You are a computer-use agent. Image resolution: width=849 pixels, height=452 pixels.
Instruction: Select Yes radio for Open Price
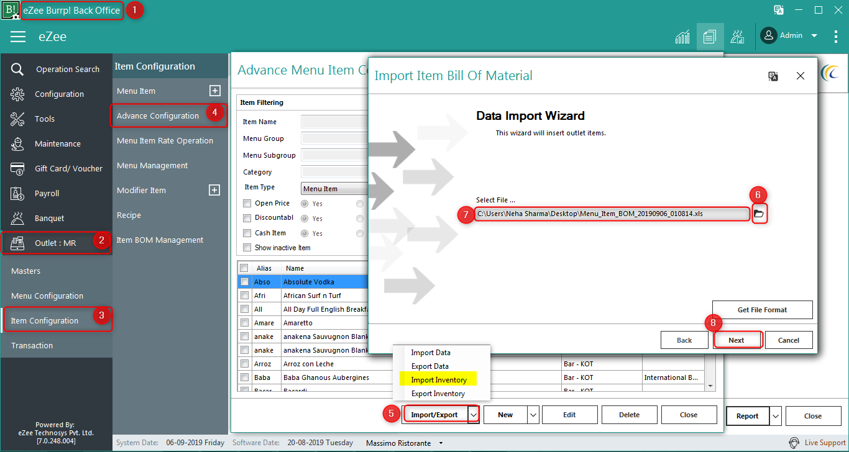point(305,204)
